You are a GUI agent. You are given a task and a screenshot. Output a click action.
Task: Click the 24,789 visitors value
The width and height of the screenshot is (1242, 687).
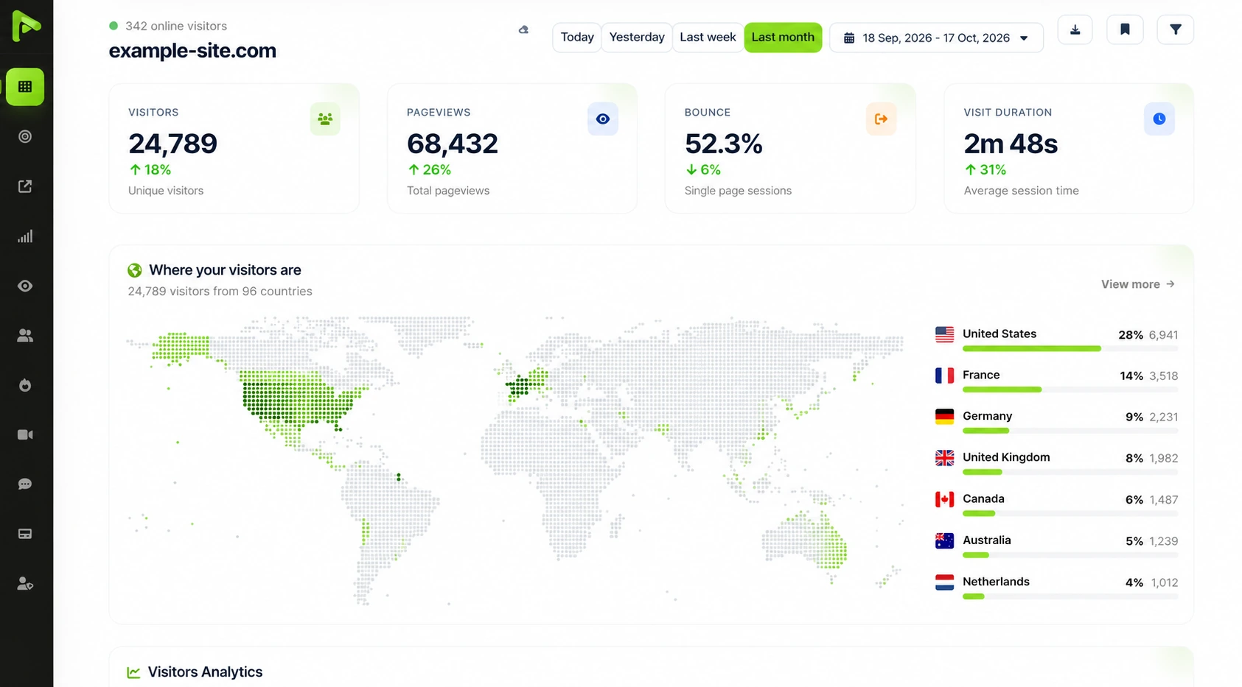[x=172, y=144]
